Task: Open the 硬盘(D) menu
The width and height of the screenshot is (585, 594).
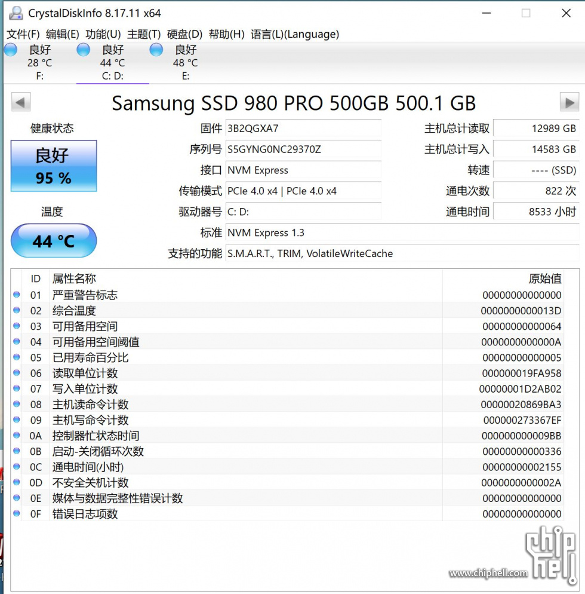Action: 184,34
